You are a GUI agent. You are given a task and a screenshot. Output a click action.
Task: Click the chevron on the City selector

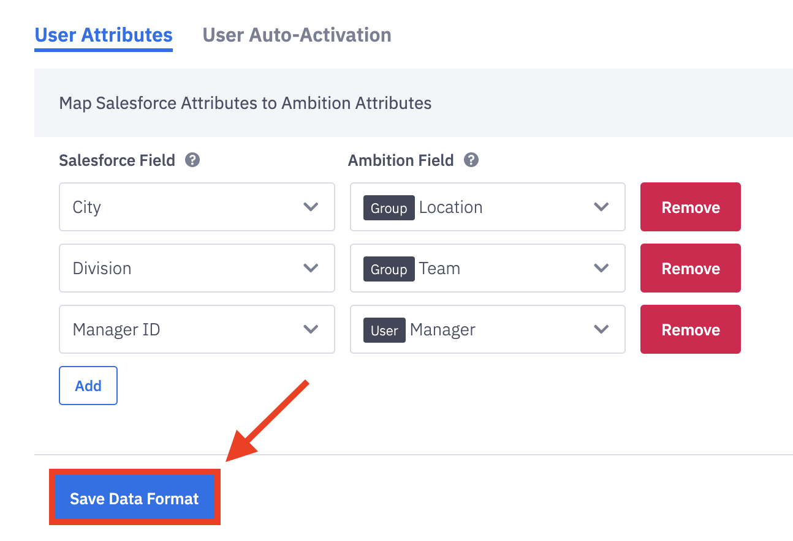[311, 207]
